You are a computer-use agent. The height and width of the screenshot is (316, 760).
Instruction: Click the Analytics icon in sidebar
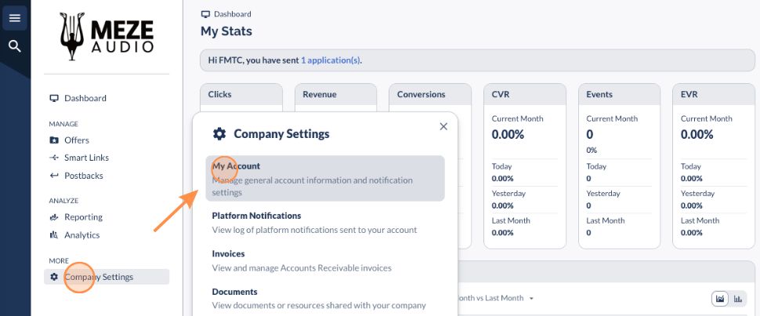pos(54,235)
